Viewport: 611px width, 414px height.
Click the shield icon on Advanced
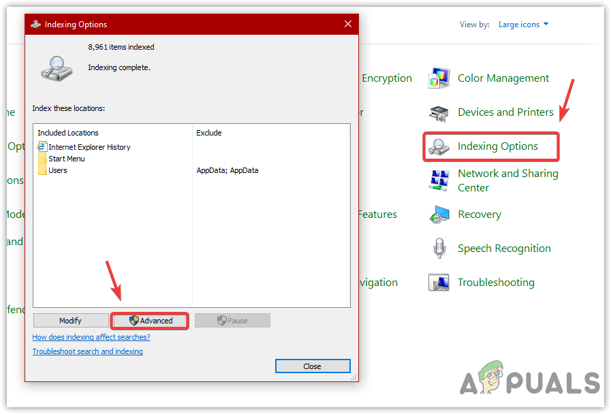click(136, 320)
